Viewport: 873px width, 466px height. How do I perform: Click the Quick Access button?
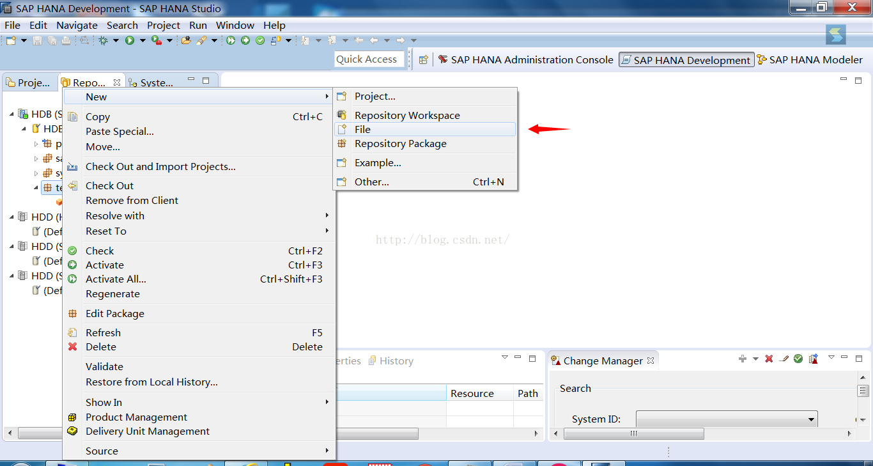[369, 59]
